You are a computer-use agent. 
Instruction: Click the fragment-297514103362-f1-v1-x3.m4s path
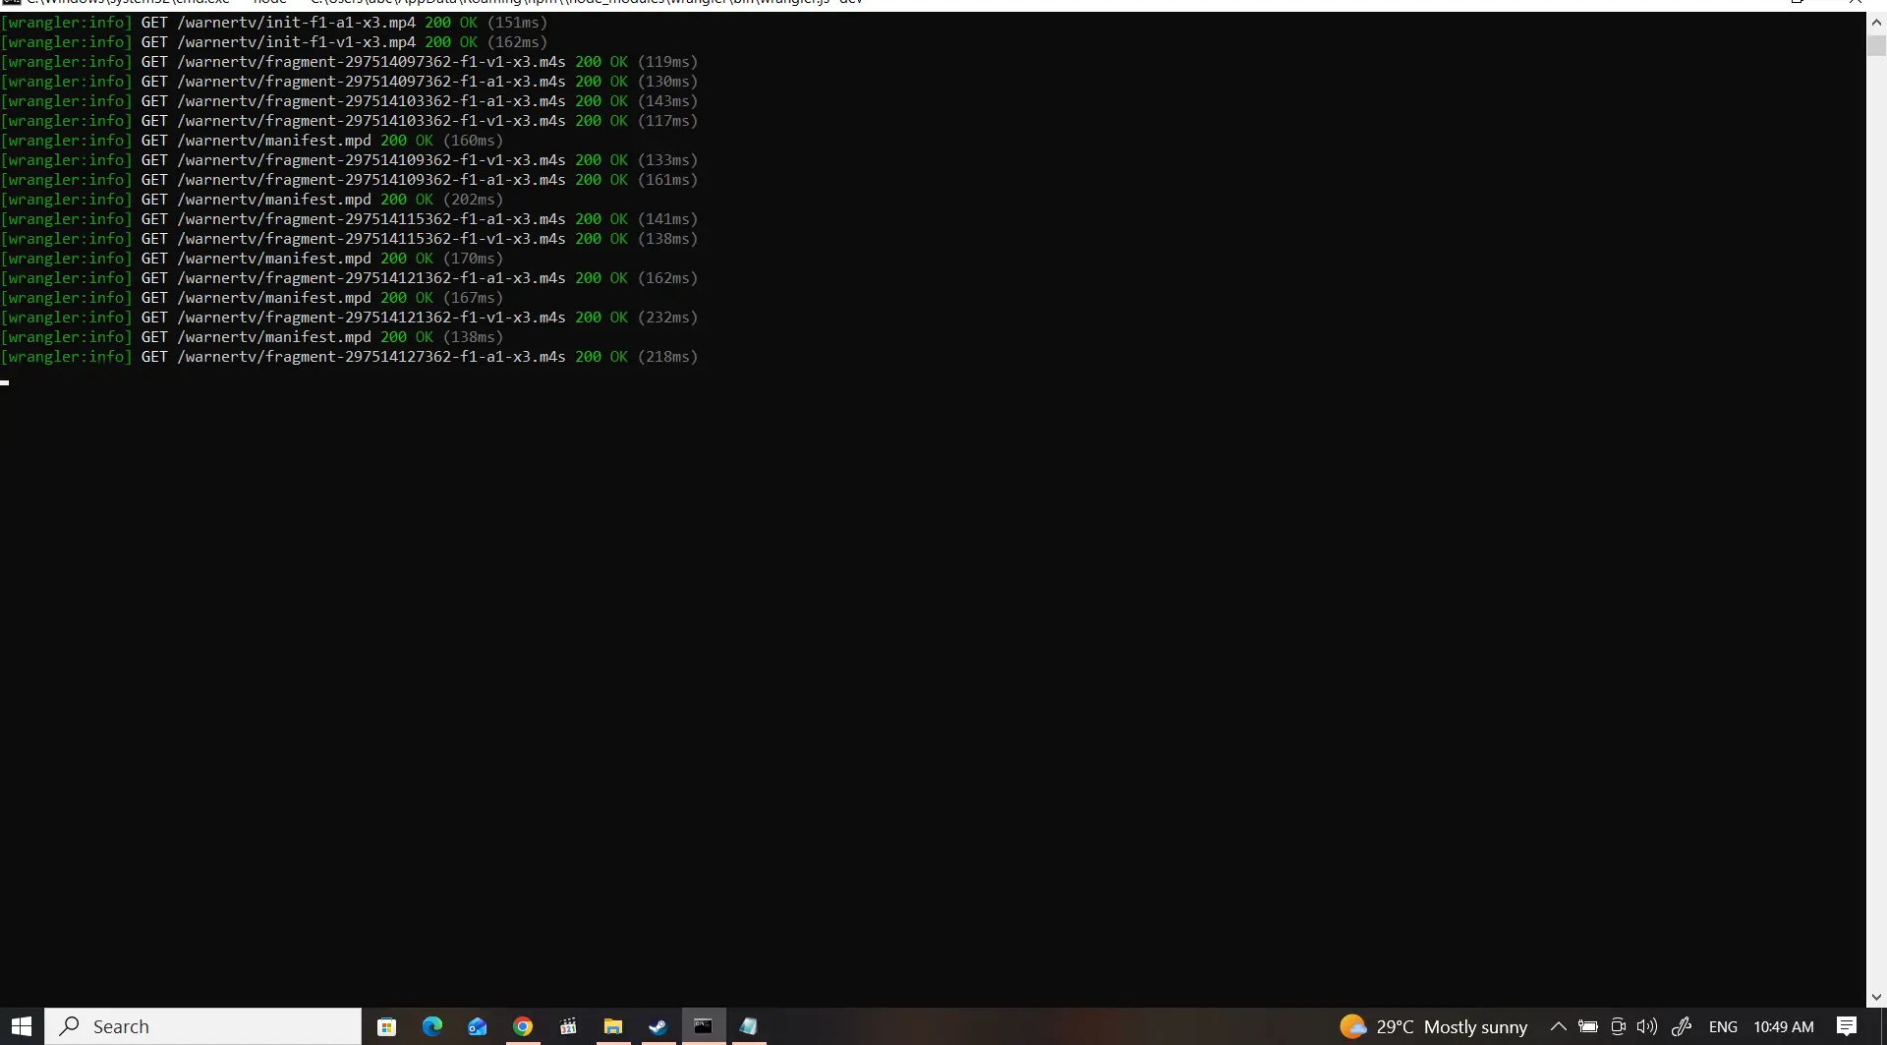(x=372, y=120)
